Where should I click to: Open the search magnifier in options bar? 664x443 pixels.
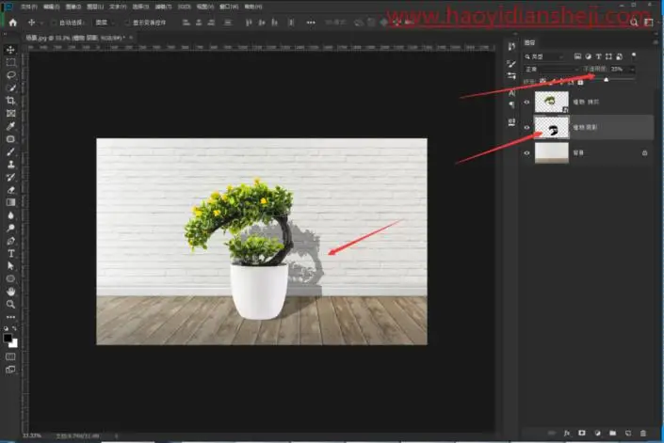pyautogui.click(x=634, y=23)
